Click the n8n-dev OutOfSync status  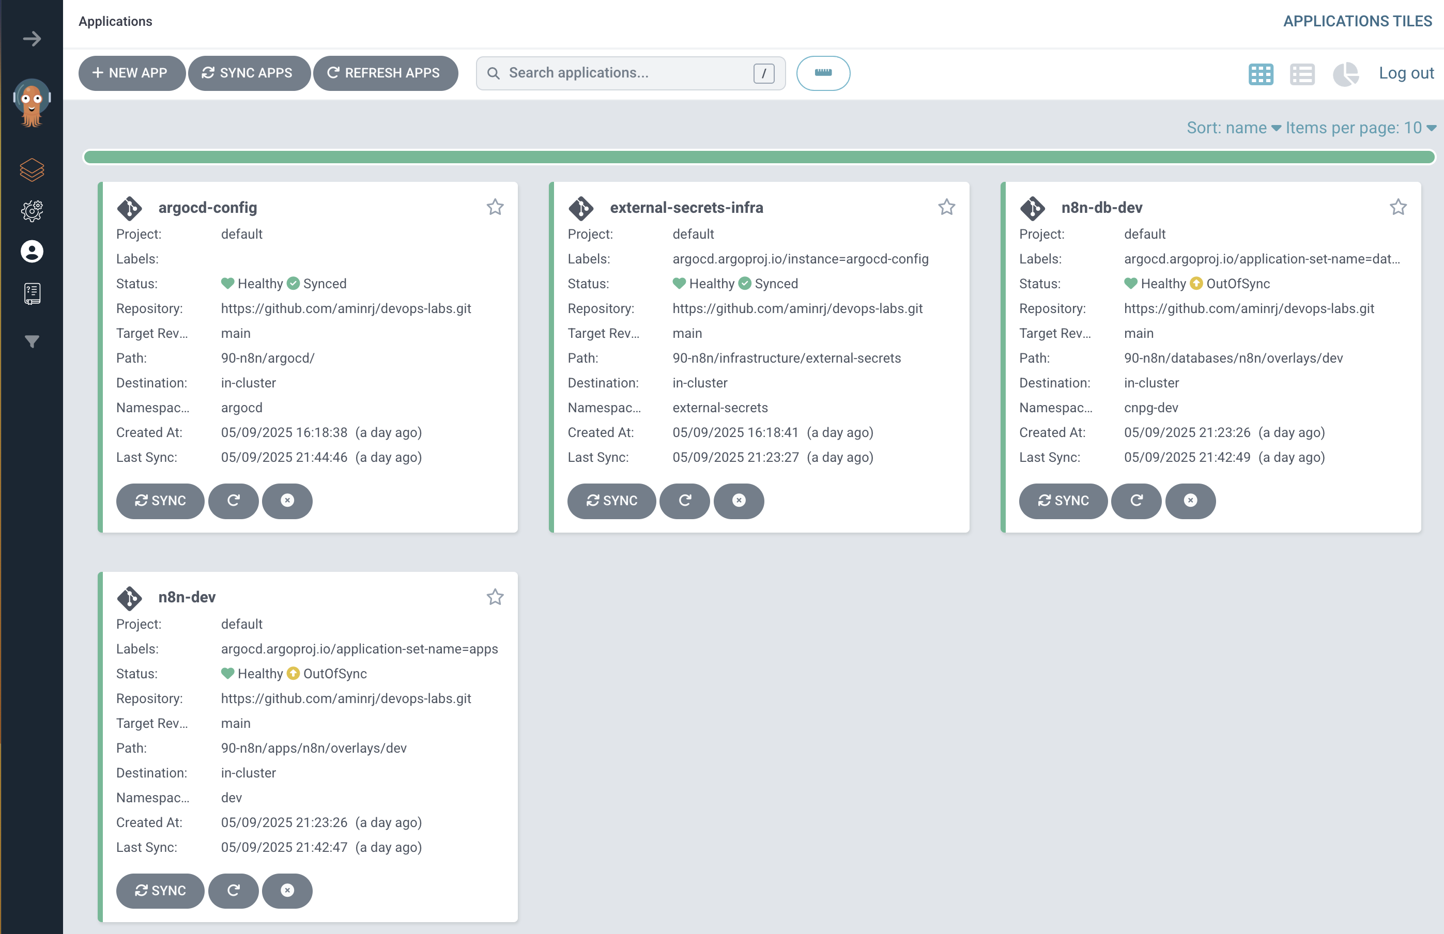[327, 673]
